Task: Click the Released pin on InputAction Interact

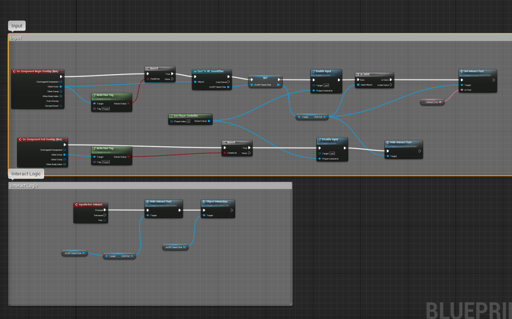Action: (105, 215)
